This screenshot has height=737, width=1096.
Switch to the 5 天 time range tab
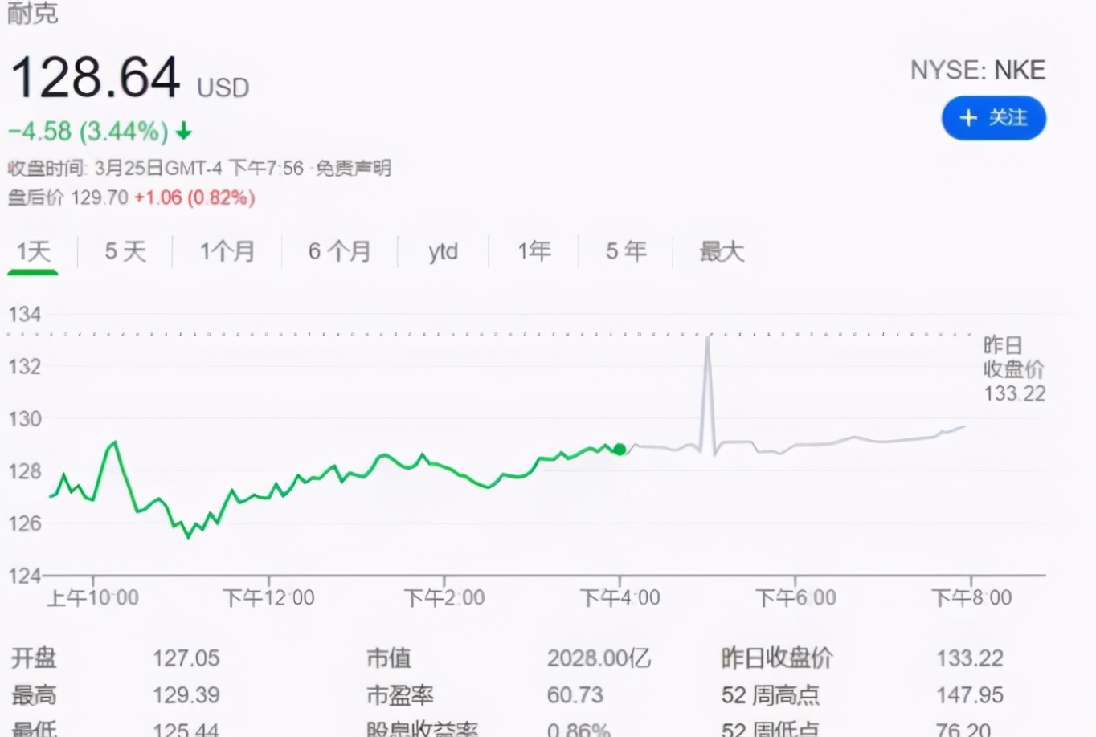point(125,251)
